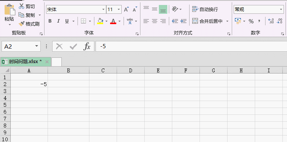287x142 pixels.
Task: Align text to top
Action: 146,8
